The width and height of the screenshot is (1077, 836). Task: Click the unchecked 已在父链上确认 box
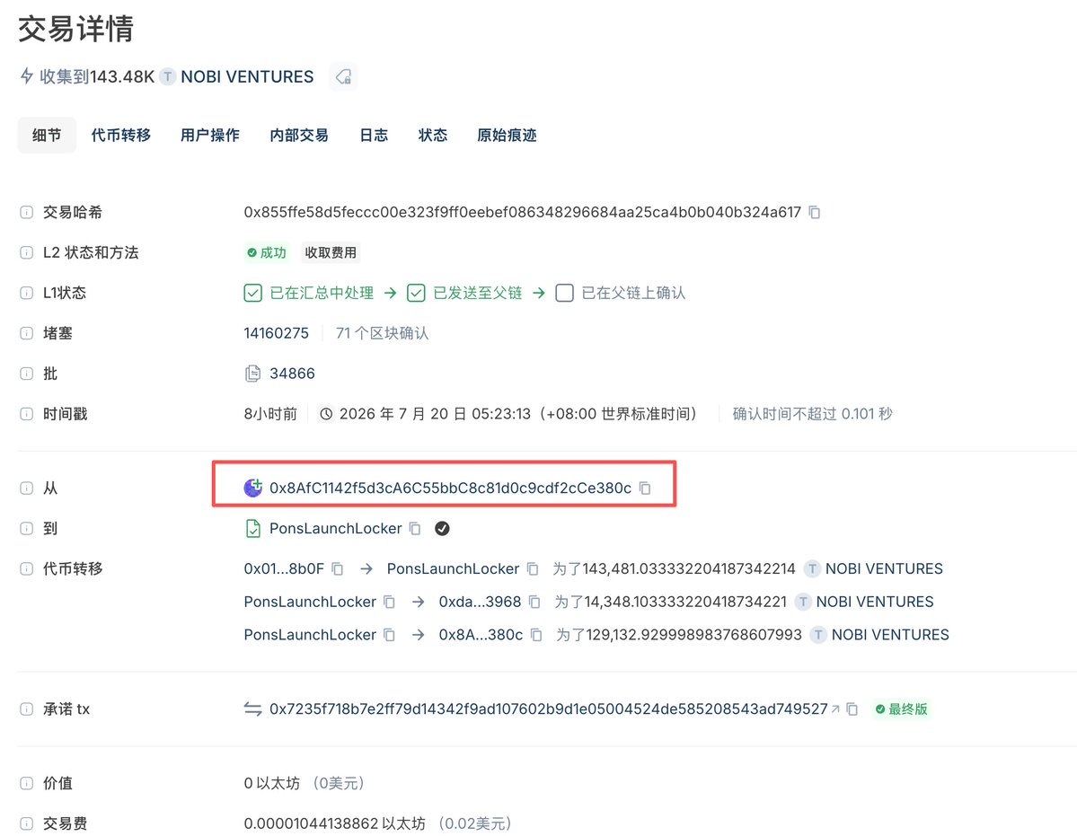pos(565,293)
